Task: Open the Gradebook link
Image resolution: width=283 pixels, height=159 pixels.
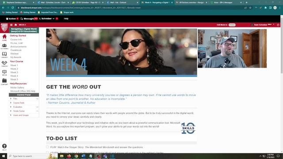Action: click(16, 50)
